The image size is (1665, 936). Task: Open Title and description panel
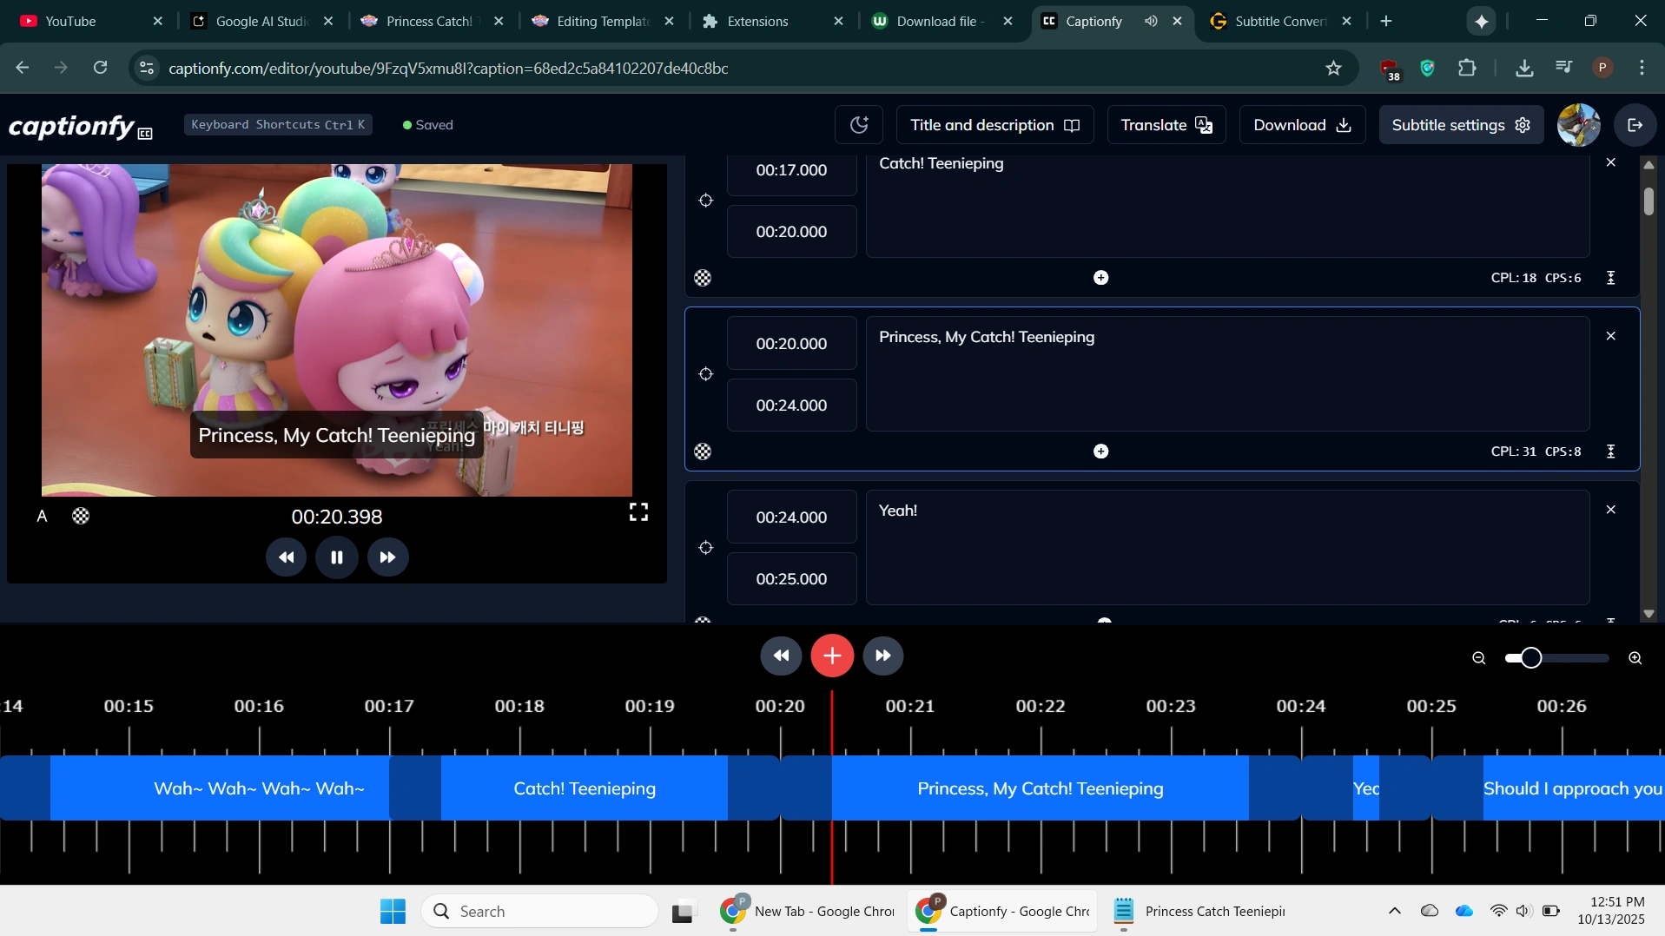click(x=994, y=125)
